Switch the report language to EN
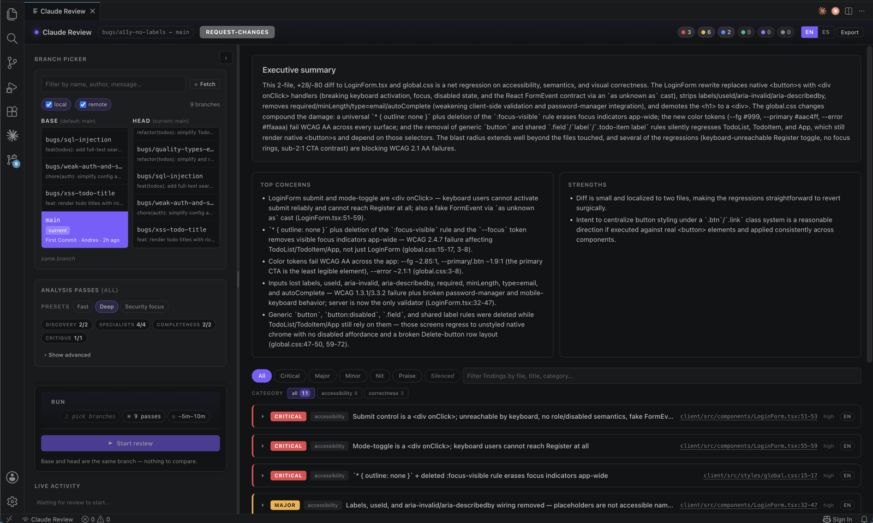The image size is (873, 523). [809, 32]
